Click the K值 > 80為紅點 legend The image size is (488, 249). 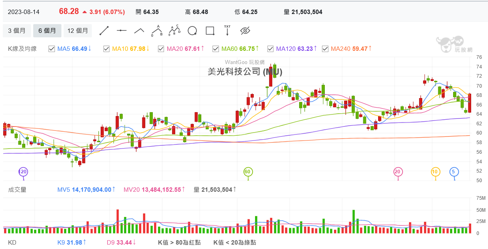[x=179, y=242]
